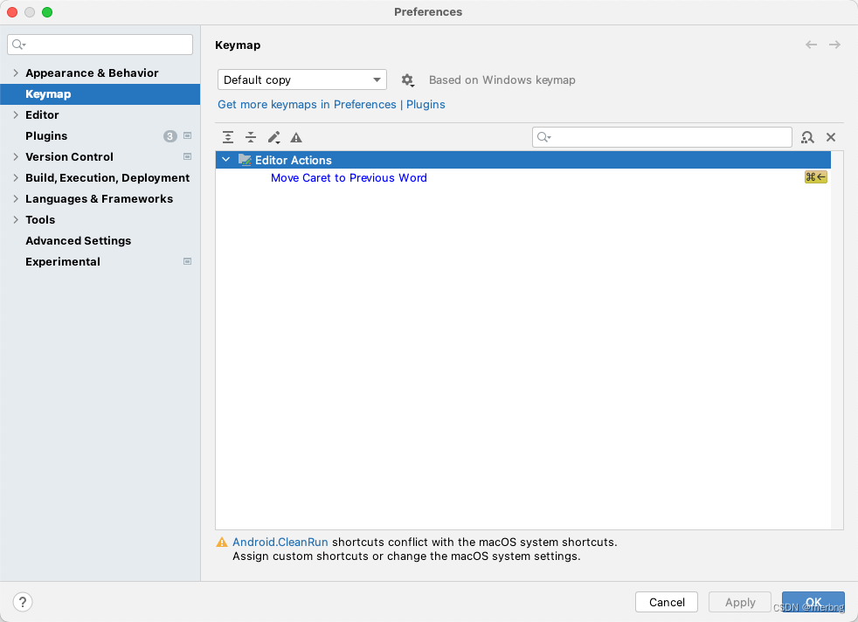Collapse the Editor Actions group
The image size is (858, 622).
pyautogui.click(x=225, y=160)
